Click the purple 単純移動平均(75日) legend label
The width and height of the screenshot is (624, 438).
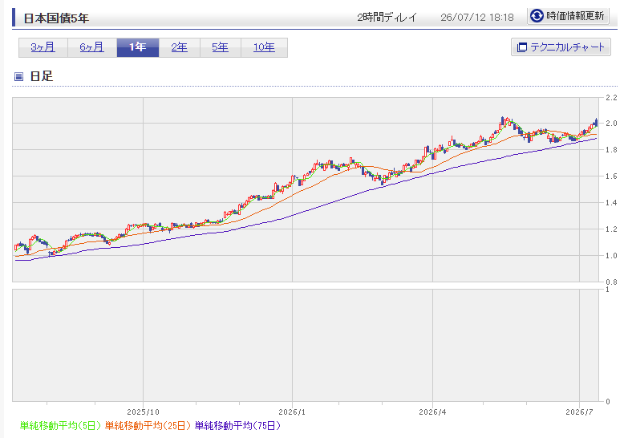(237, 426)
